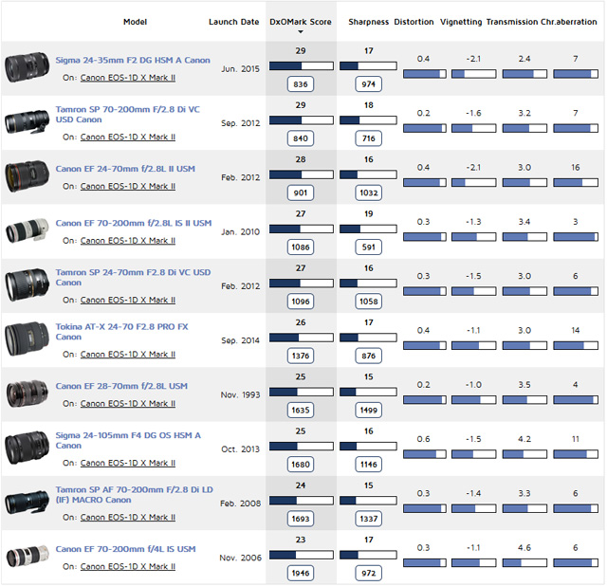Click the 1680 rank badge
The height and width of the screenshot is (586, 607).
coord(301,464)
